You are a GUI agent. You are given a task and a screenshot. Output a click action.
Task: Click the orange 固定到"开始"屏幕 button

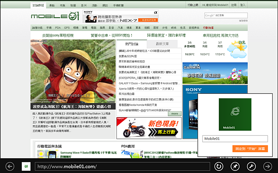pyautogui.click(x=250, y=149)
